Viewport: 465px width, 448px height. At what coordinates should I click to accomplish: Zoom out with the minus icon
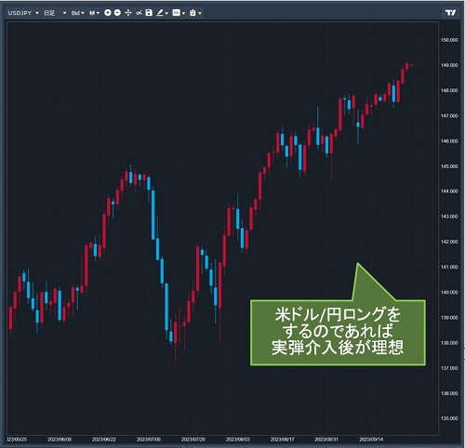coord(117,13)
